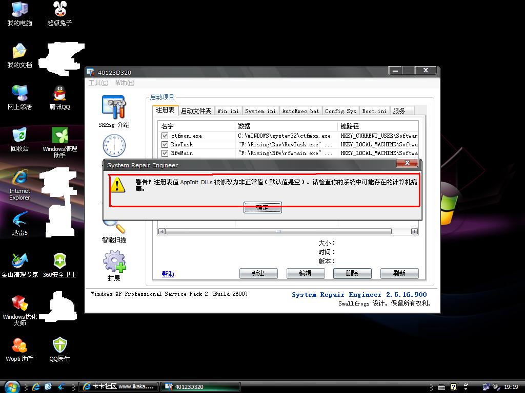
Task: Click the 删除 button
Action: 352,273
